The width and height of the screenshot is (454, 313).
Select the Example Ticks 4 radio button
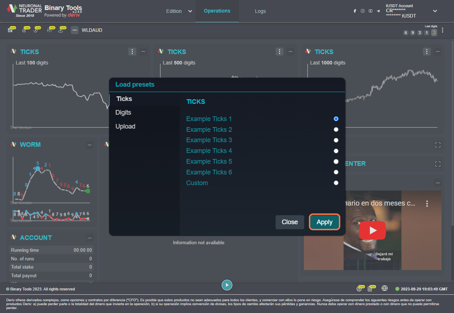(x=336, y=151)
